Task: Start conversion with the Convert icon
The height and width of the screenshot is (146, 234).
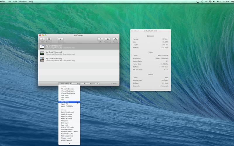Action: pos(61,39)
